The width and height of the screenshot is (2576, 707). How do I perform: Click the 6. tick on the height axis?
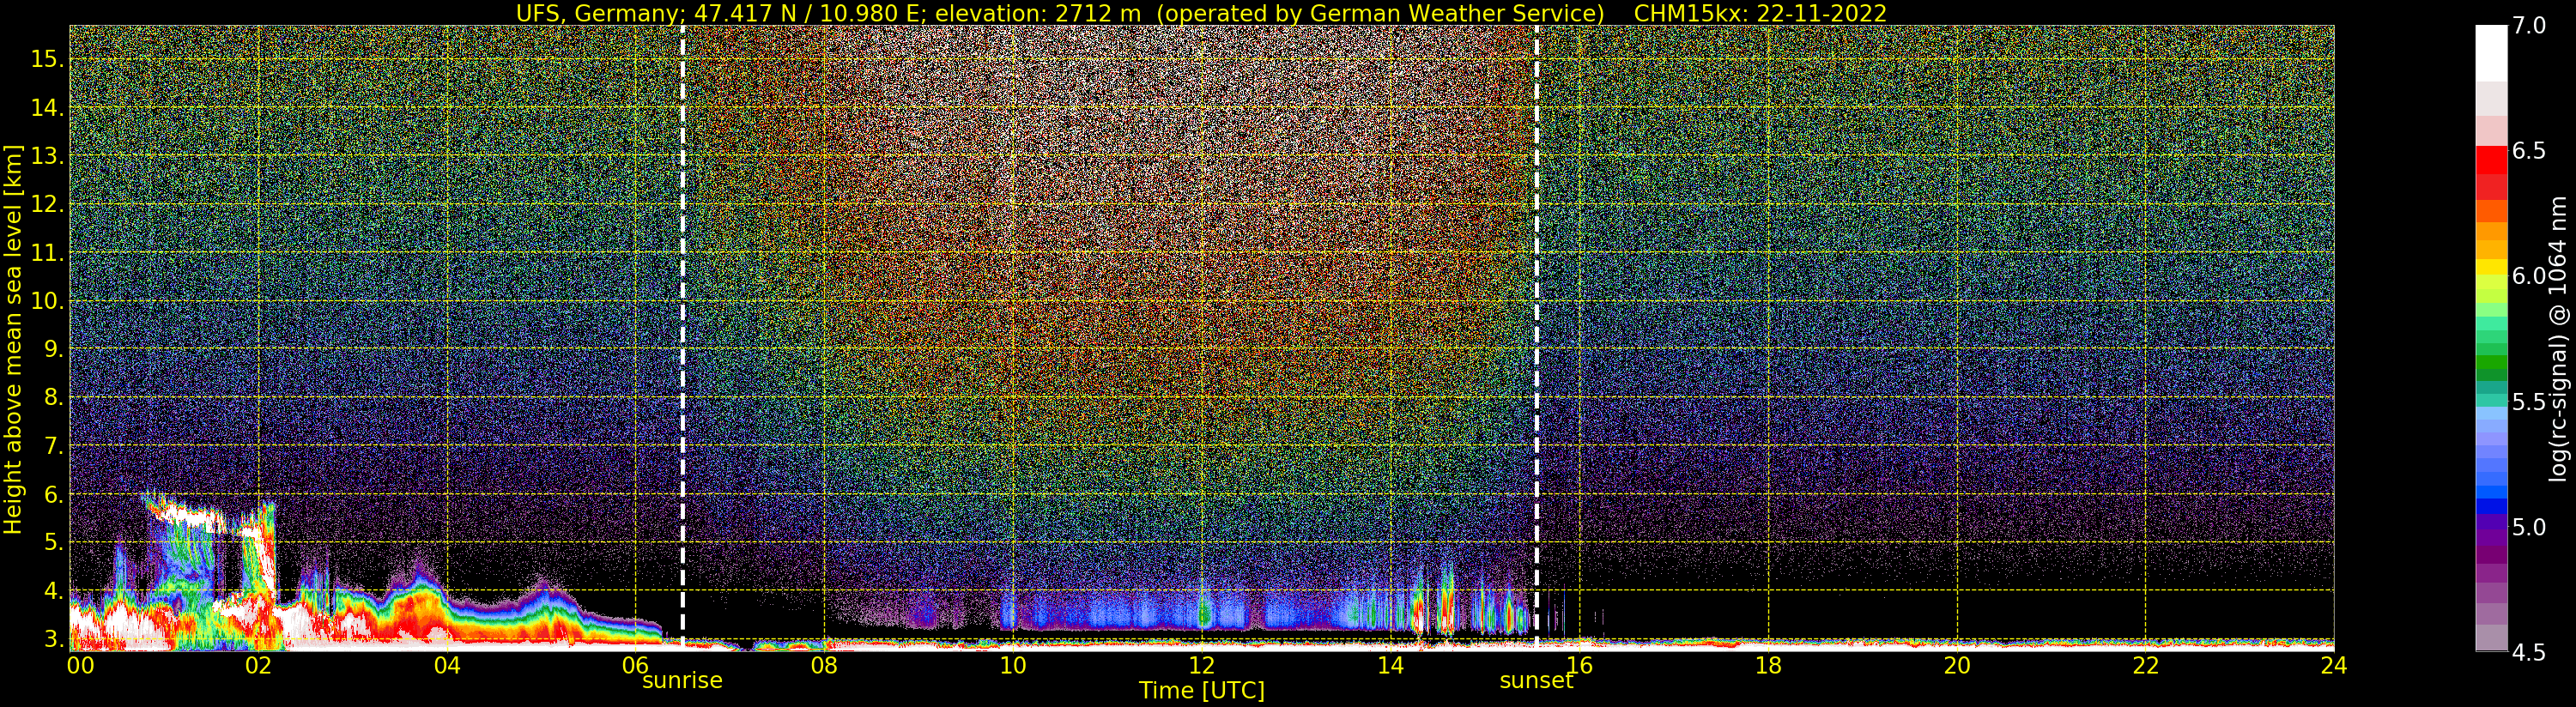(53, 495)
